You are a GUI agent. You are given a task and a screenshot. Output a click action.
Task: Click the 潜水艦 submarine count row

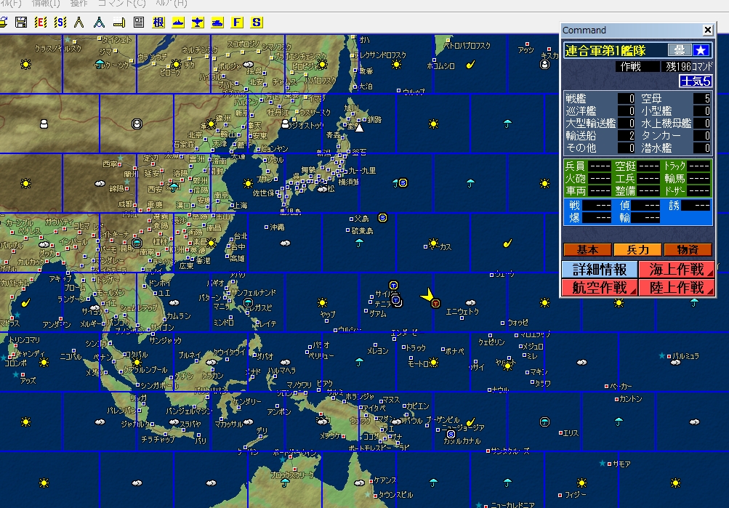[x=676, y=148]
